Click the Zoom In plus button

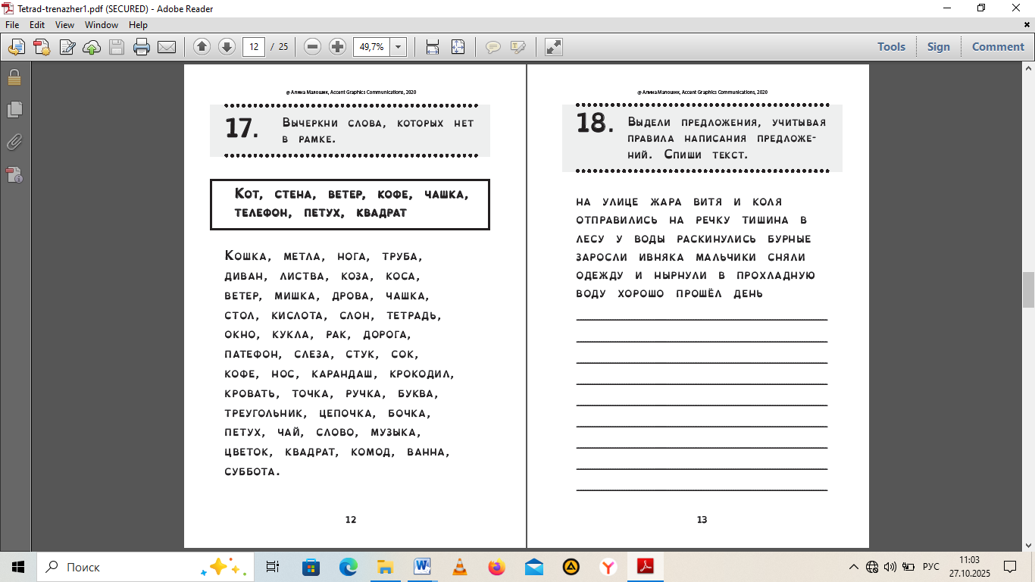[337, 47]
